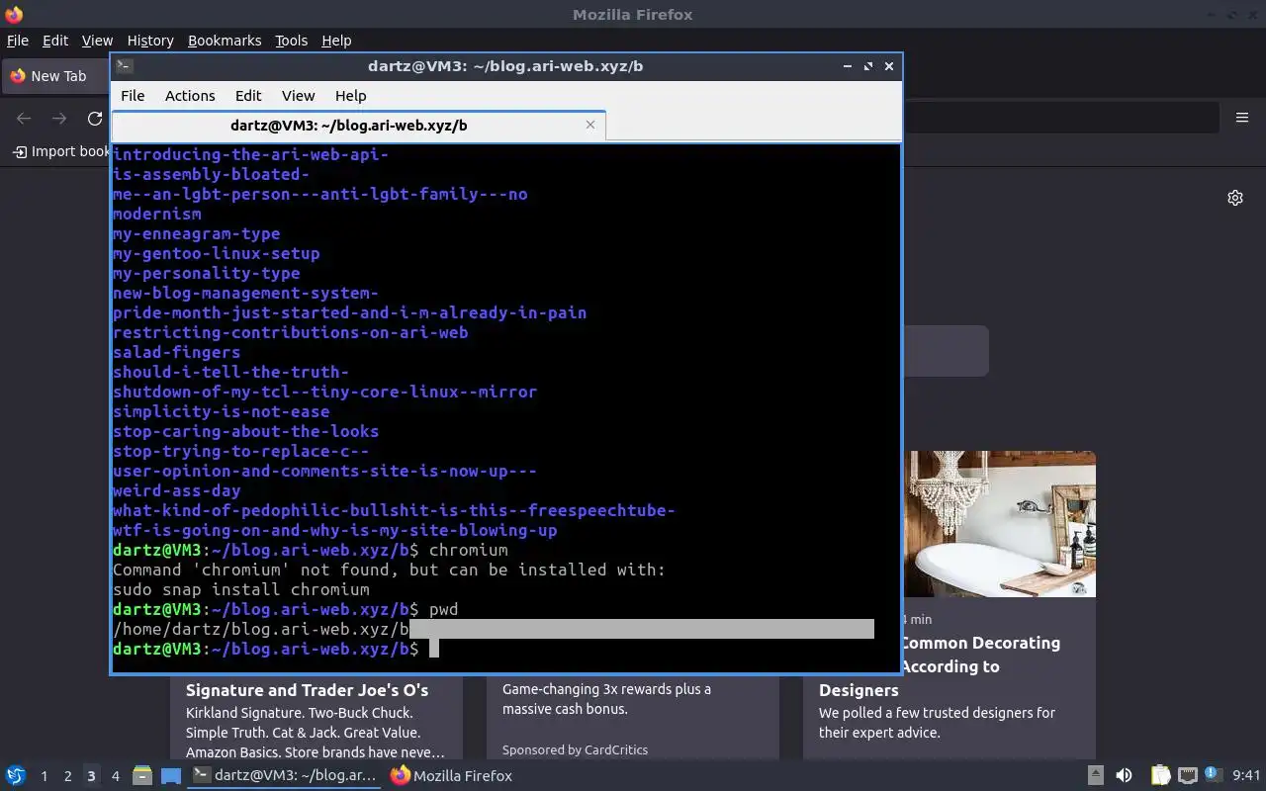This screenshot has width=1266, height=791.
Task: Close the terminal tab with the x
Action: tap(590, 125)
